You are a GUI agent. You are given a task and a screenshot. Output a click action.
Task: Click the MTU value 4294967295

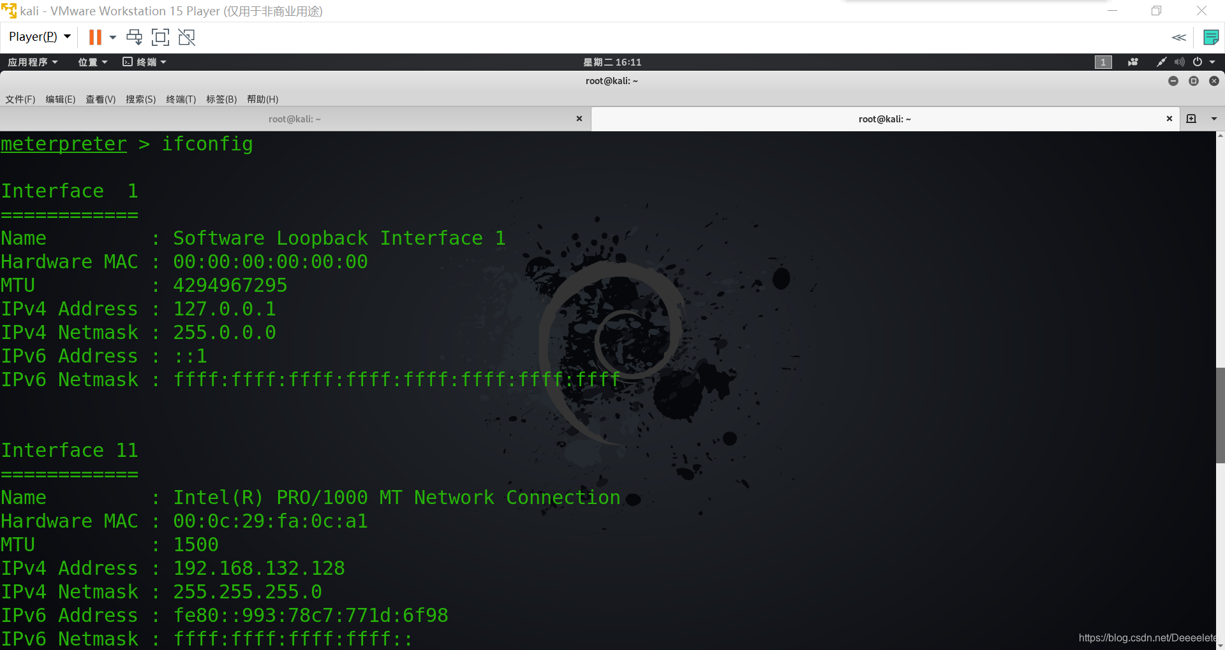[230, 285]
